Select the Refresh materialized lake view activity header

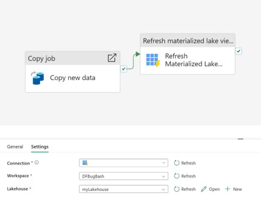click(x=187, y=41)
